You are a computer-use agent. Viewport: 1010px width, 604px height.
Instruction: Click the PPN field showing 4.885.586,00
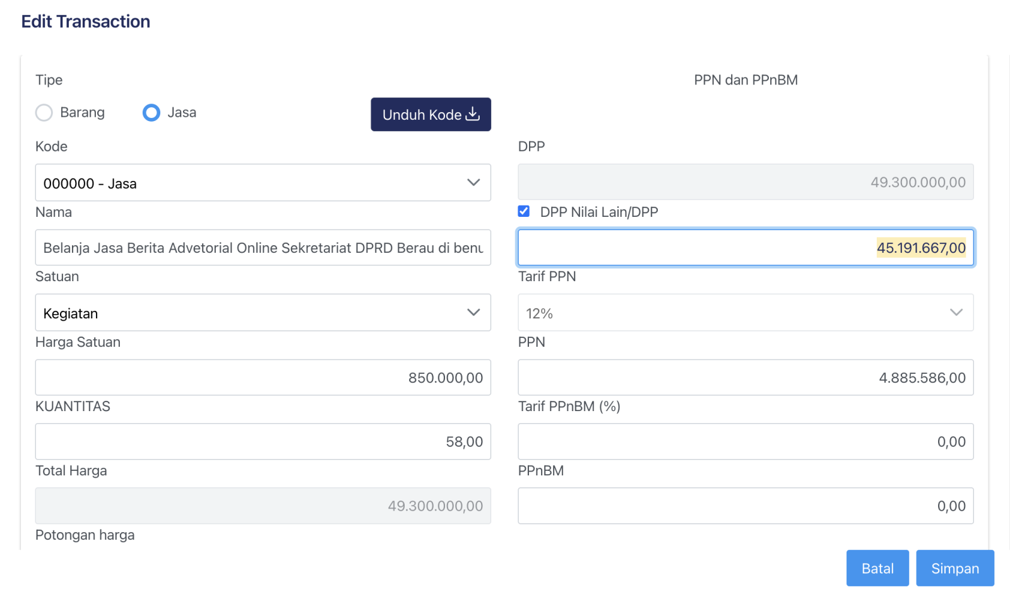746,378
